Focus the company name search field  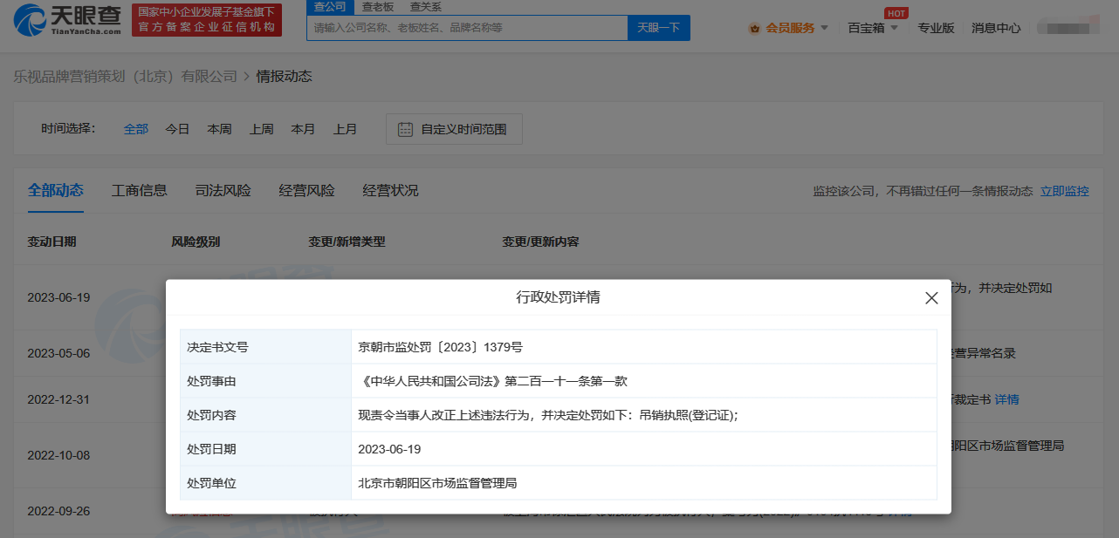(x=467, y=28)
